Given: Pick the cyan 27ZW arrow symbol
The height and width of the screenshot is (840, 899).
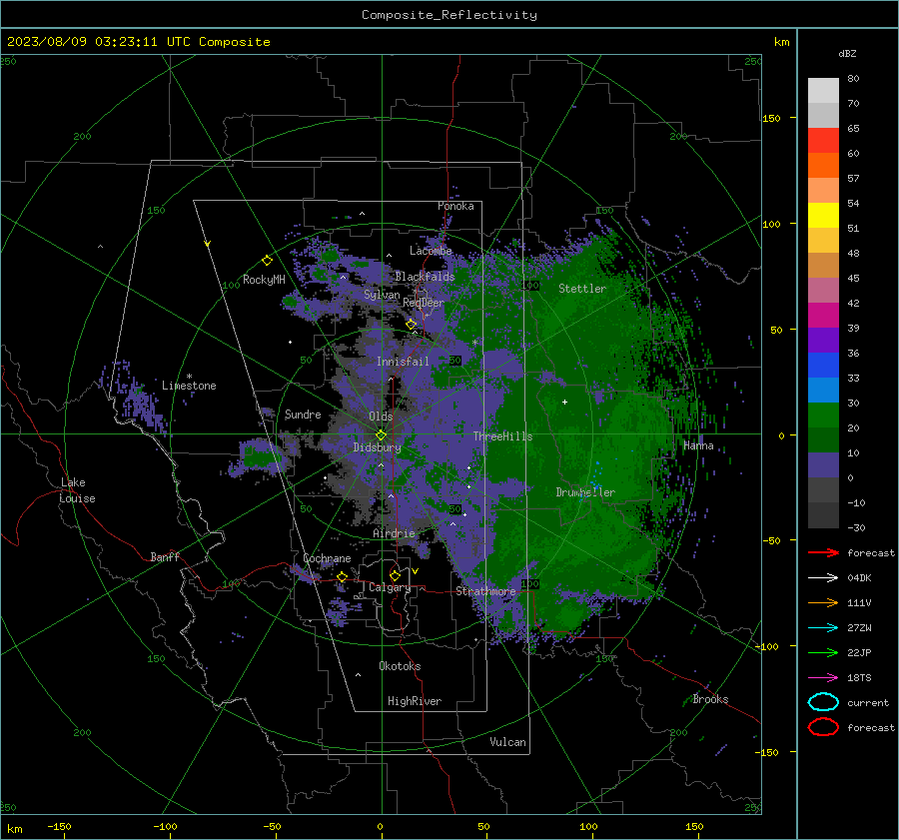Looking at the screenshot, I should [x=823, y=627].
